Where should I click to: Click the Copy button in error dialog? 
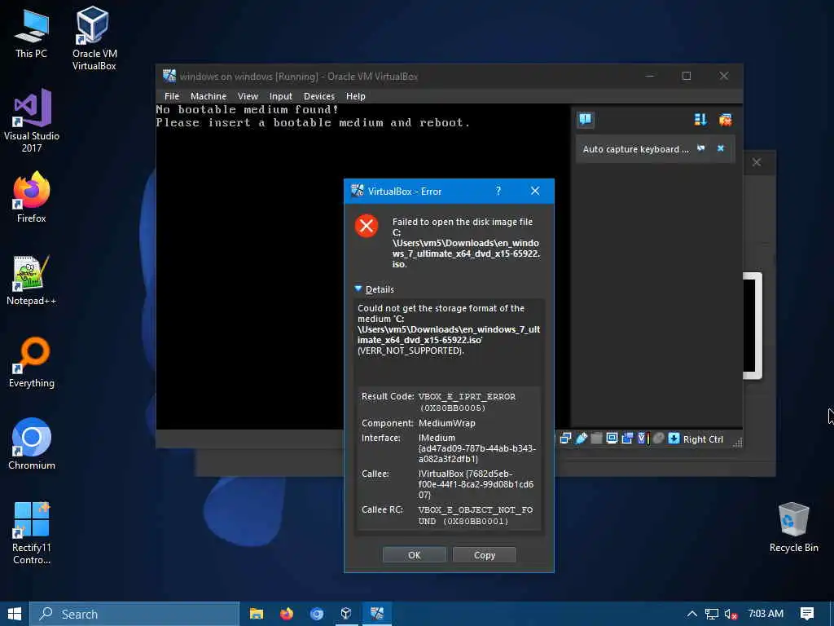coord(484,554)
